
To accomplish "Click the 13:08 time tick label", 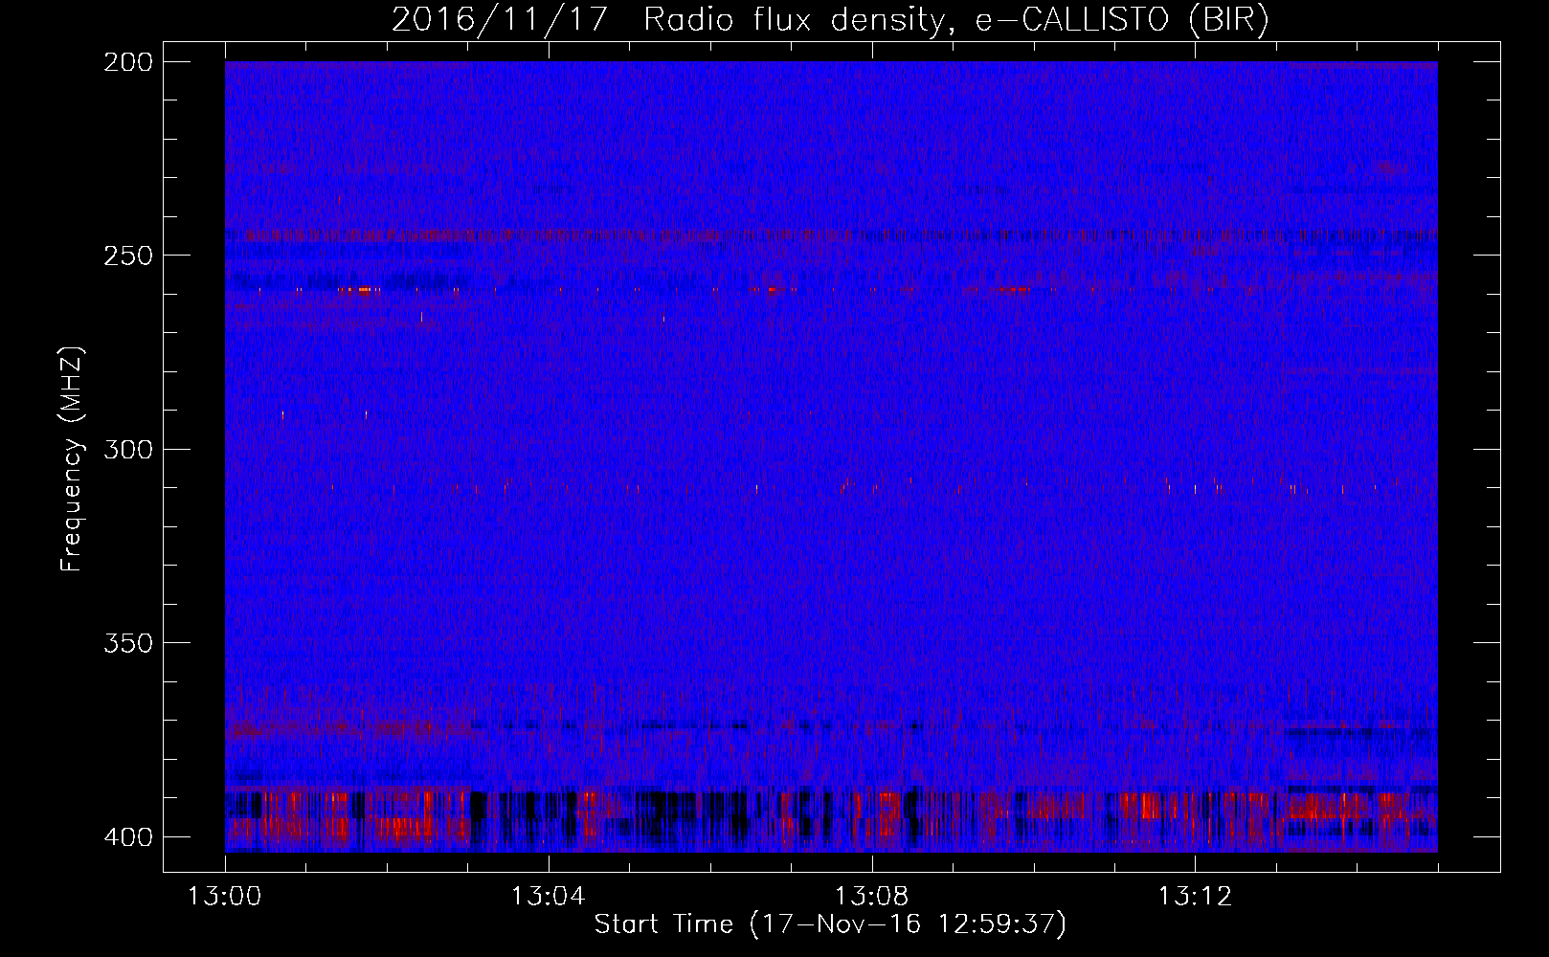I will 871,897.
